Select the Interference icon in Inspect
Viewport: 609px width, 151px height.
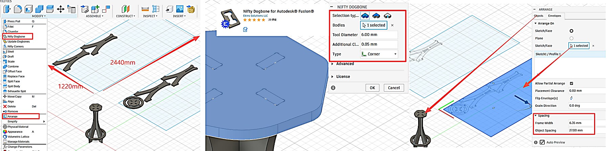(156, 9)
